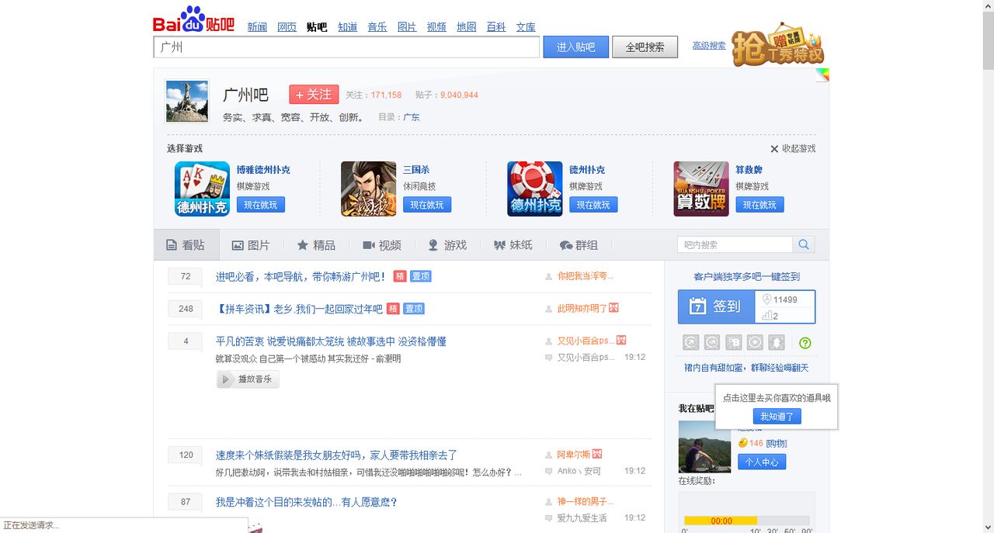The image size is (994, 533).
Task: Open the sidebar profile photo
Action: pyautogui.click(x=704, y=447)
